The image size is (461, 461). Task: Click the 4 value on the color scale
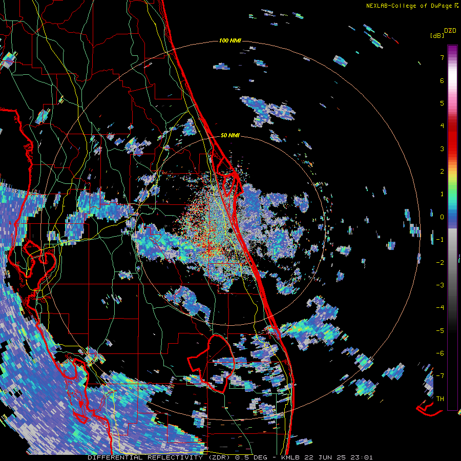coord(442,126)
